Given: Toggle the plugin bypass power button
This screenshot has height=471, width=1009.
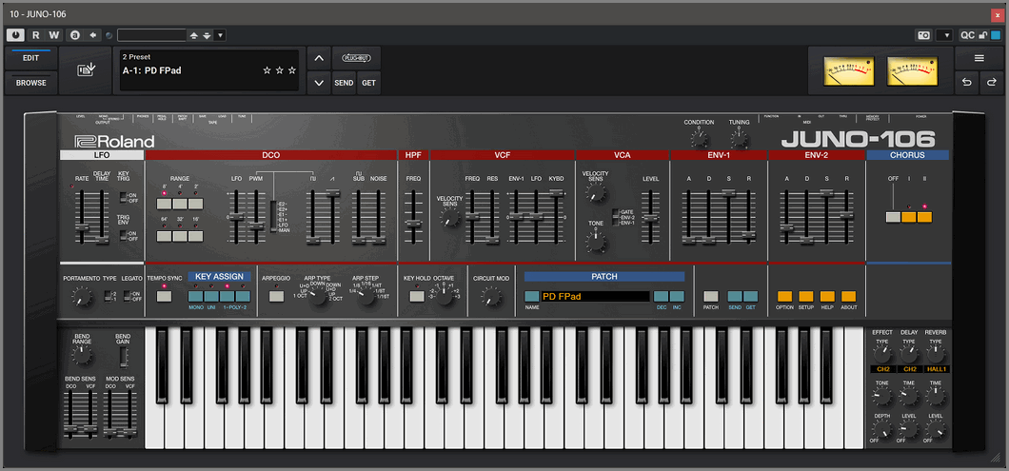Looking at the screenshot, I should (x=16, y=35).
